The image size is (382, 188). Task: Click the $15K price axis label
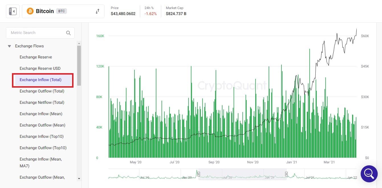click(365, 127)
